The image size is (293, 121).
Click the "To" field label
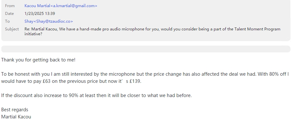pyautogui.click(x=7, y=21)
